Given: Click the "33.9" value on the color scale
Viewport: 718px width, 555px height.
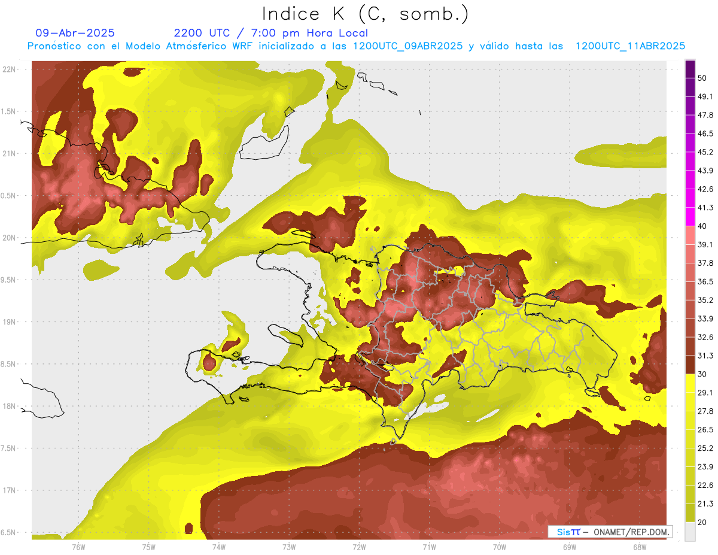Looking at the screenshot, I should click(x=705, y=319).
